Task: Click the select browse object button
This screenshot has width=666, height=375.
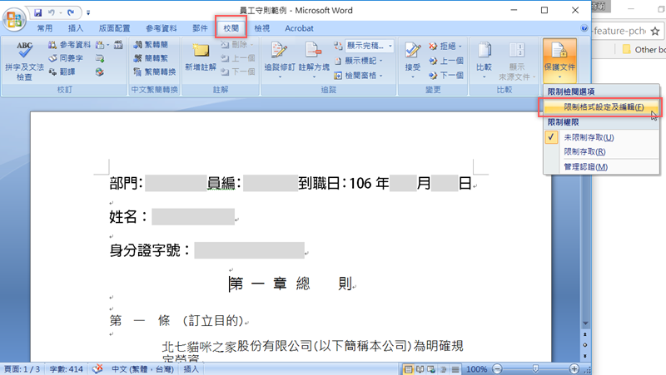Action: click(585, 345)
